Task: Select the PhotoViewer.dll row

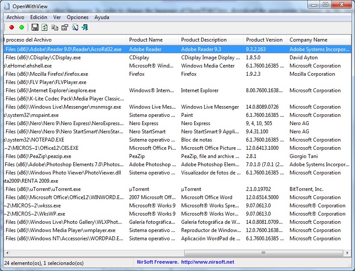Action: (x=177, y=173)
